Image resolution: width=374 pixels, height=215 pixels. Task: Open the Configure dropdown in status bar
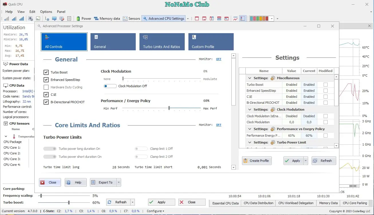155,211
